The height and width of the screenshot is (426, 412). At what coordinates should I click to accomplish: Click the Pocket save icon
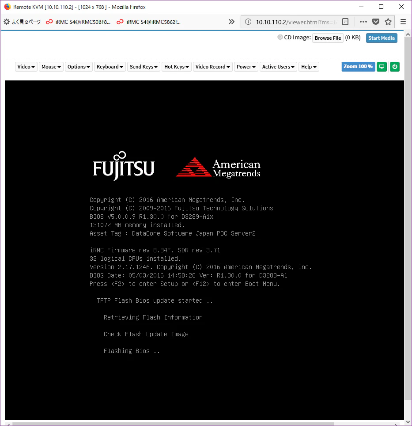point(376,22)
